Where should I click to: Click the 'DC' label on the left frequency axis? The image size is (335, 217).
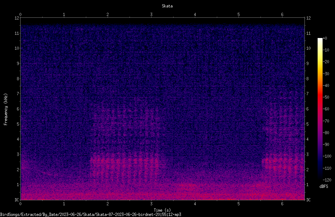17,200
